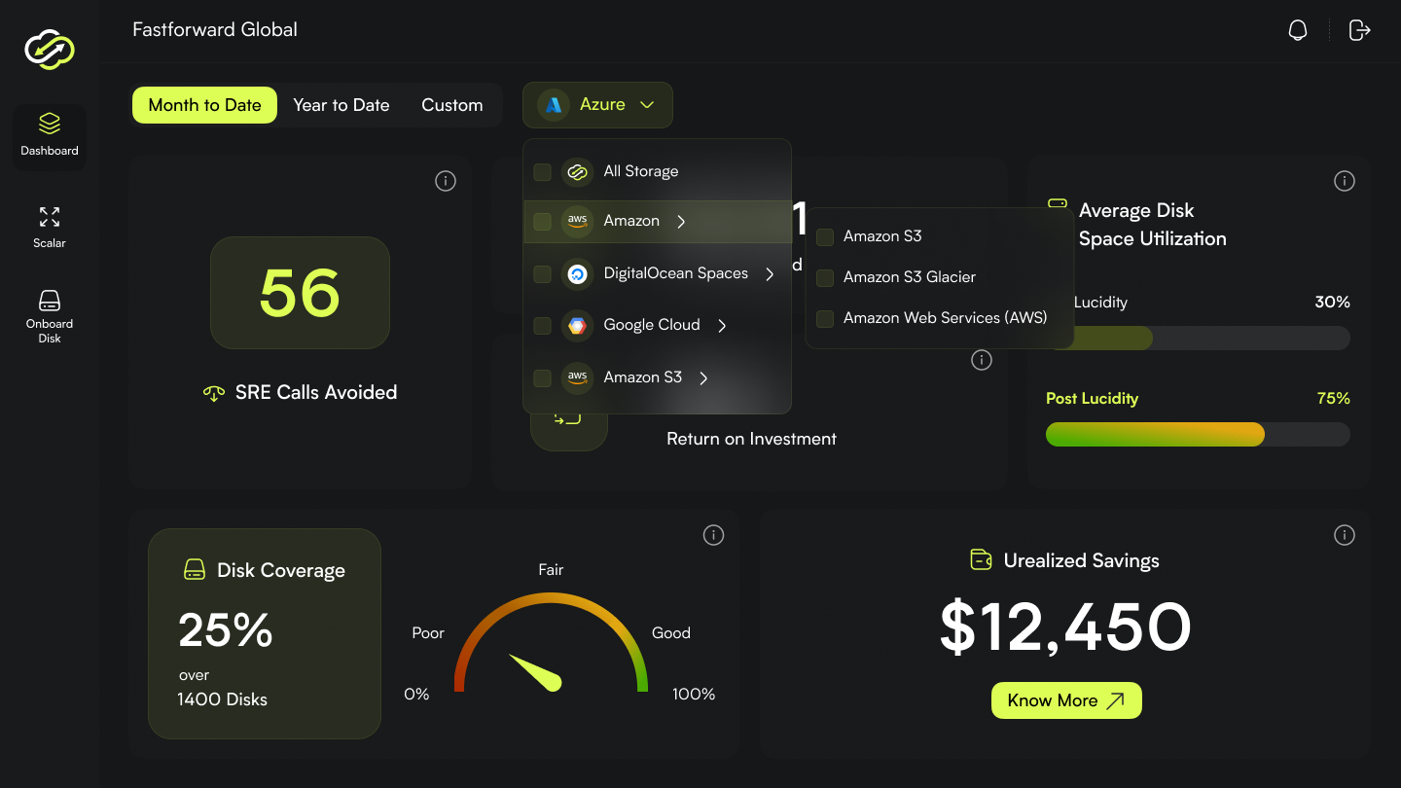Check the All Storage checkbox
Image resolution: width=1401 pixels, height=788 pixels.
point(543,172)
